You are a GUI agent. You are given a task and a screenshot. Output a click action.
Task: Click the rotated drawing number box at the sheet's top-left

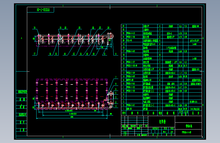(40, 10)
